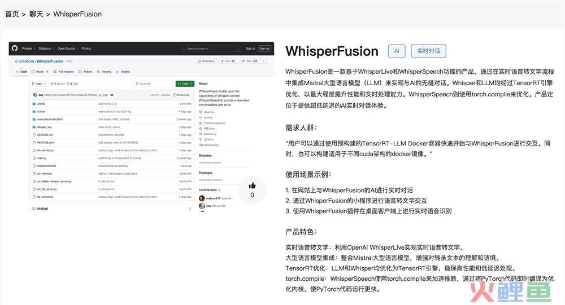Viewport: 565px width, 305px height.
Task: Click the zoq avatar on the commit row
Action: click(35, 95)
